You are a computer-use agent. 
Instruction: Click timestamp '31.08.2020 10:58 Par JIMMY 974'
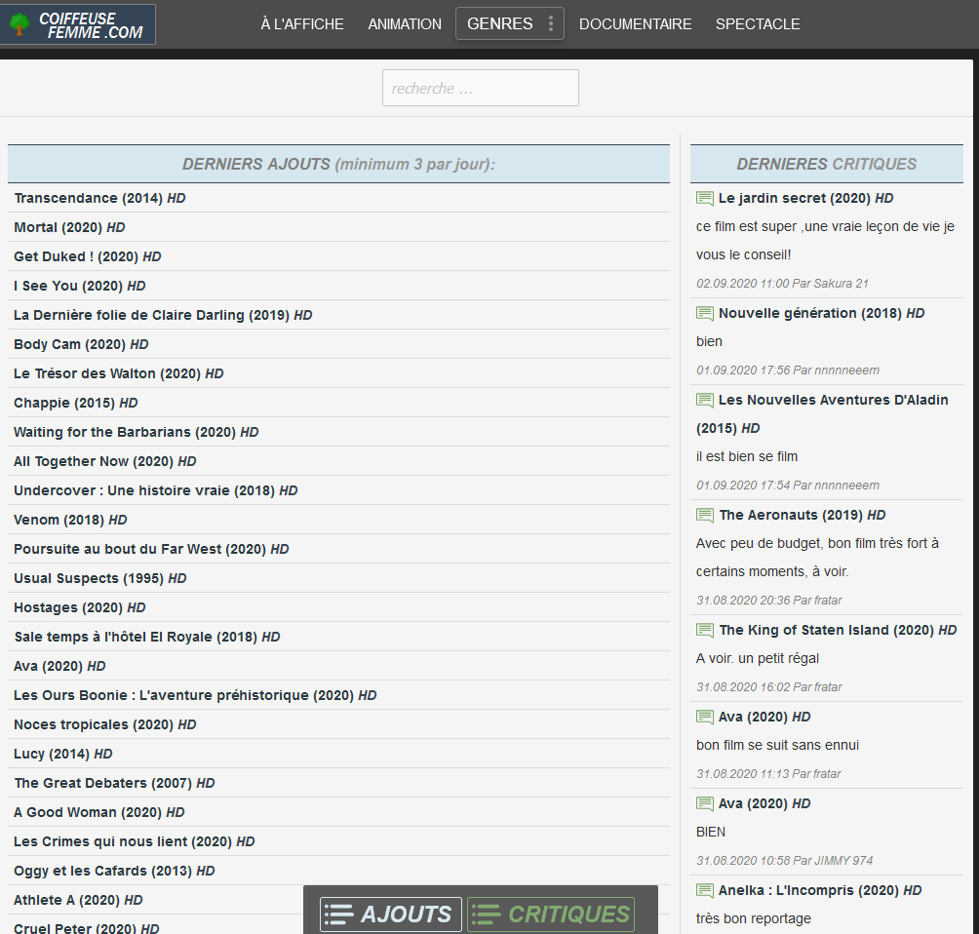[785, 861]
